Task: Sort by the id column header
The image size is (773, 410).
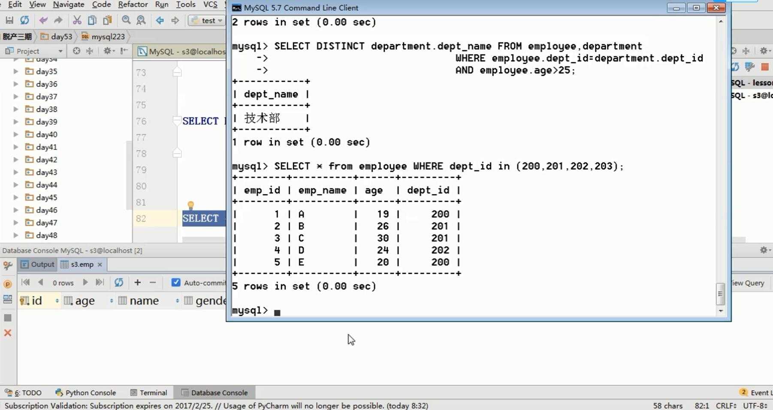Action: (39, 301)
